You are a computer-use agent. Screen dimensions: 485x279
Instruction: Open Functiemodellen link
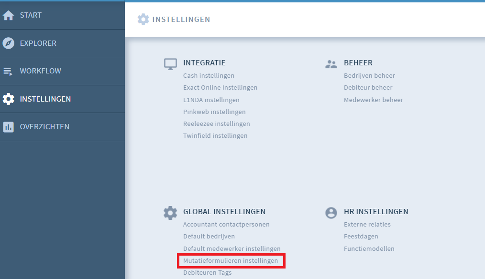(369, 249)
